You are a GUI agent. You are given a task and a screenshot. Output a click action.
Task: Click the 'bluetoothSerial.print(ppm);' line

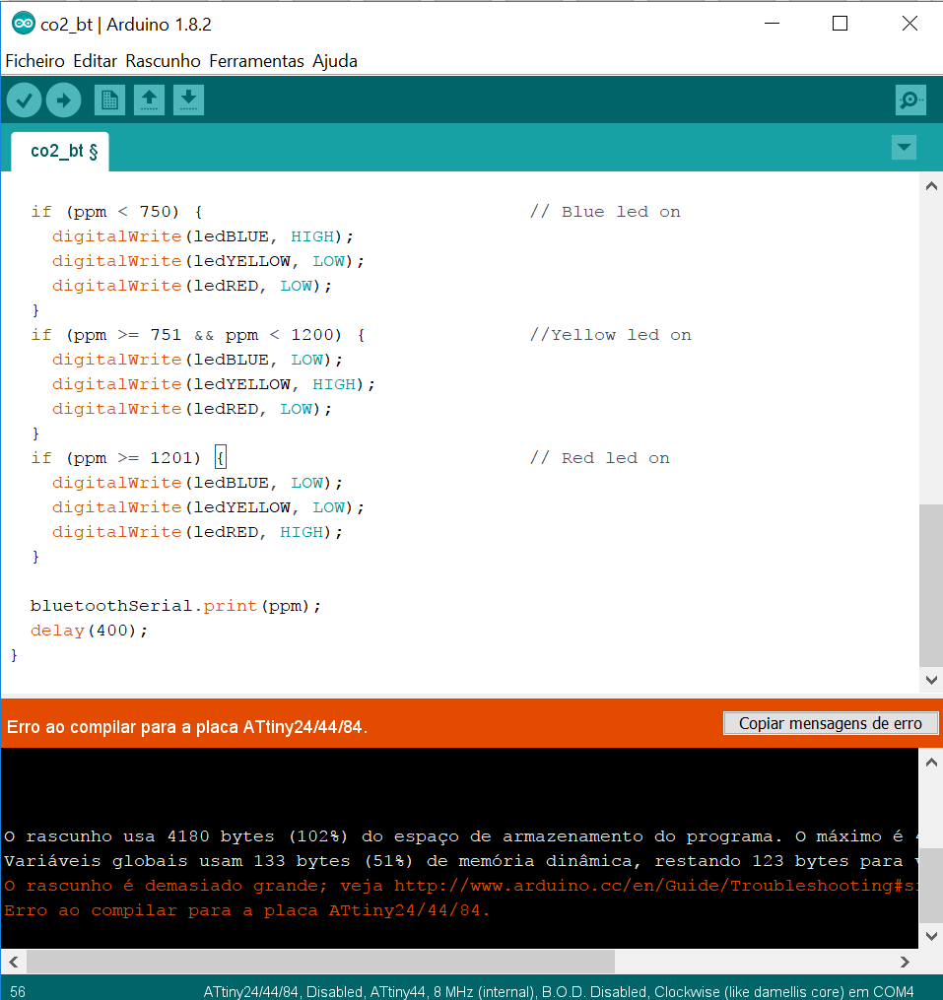pos(175,606)
